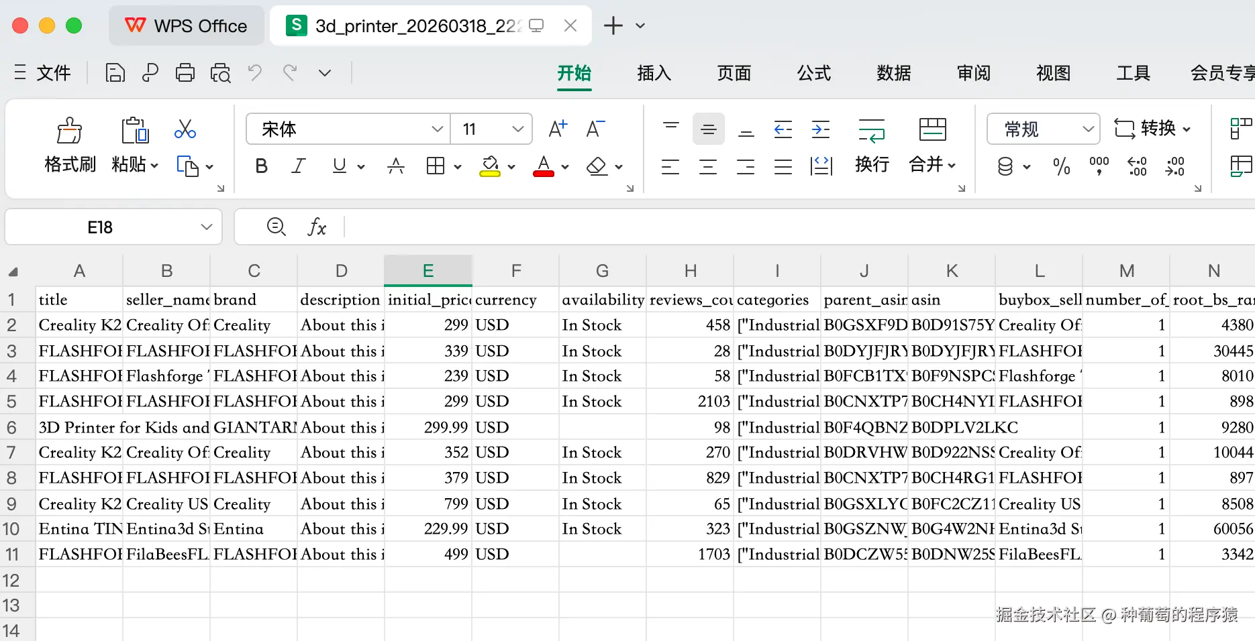
Task: Open the 文件 (File) menu
Action: (53, 72)
